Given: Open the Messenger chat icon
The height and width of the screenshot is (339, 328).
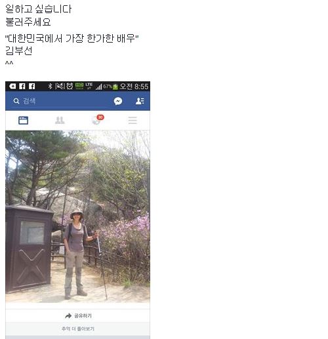Looking at the screenshot, I should tap(118, 101).
